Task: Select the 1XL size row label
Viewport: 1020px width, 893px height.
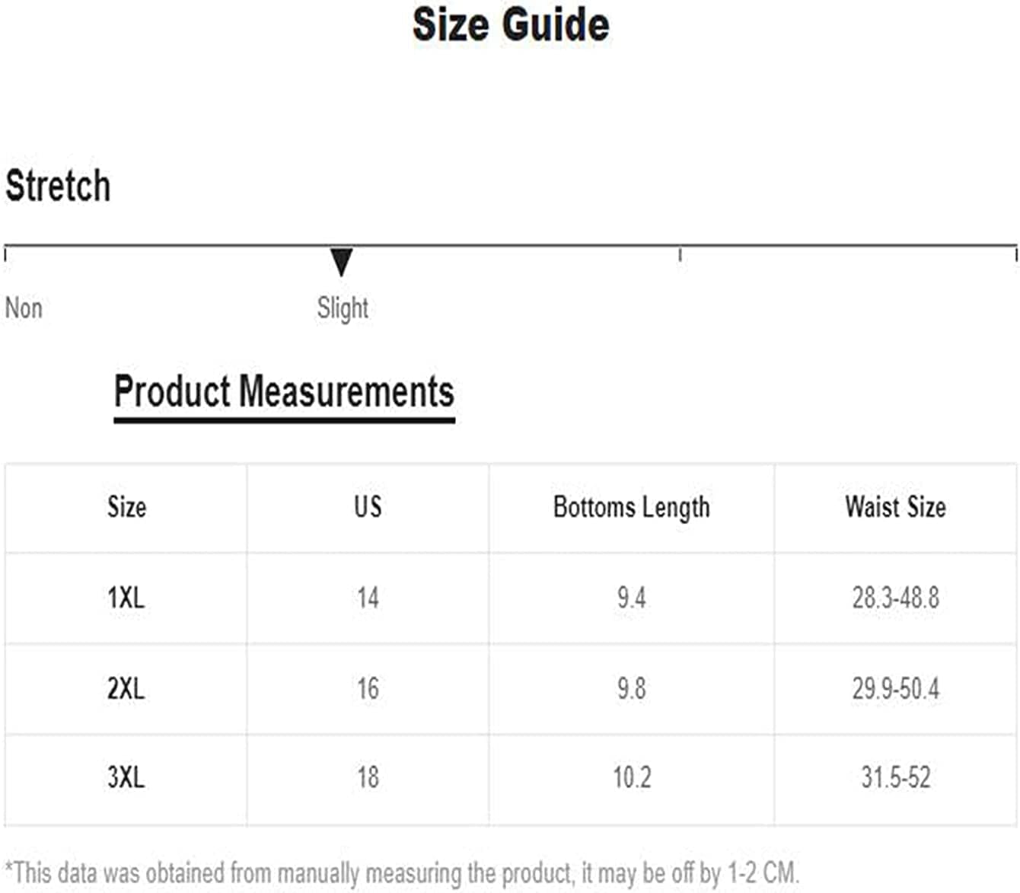Action: tap(126, 598)
